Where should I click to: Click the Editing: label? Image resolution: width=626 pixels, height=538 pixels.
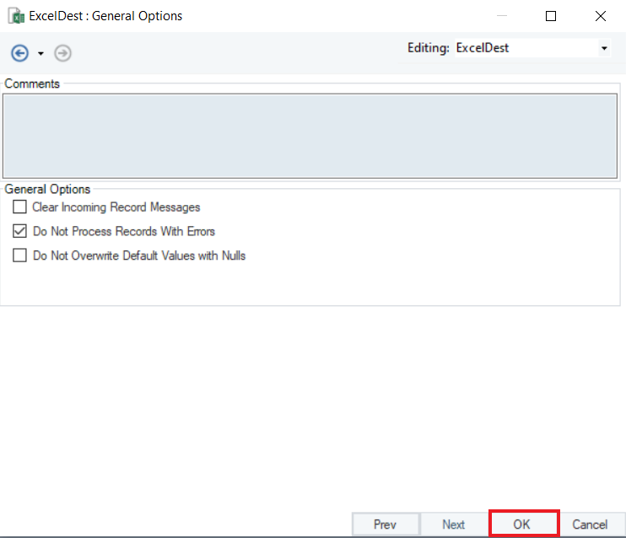coord(428,48)
